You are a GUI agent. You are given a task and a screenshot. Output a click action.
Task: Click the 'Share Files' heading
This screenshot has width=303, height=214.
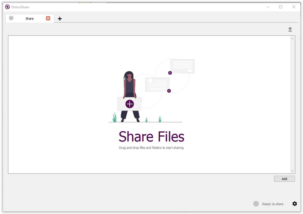(x=151, y=137)
